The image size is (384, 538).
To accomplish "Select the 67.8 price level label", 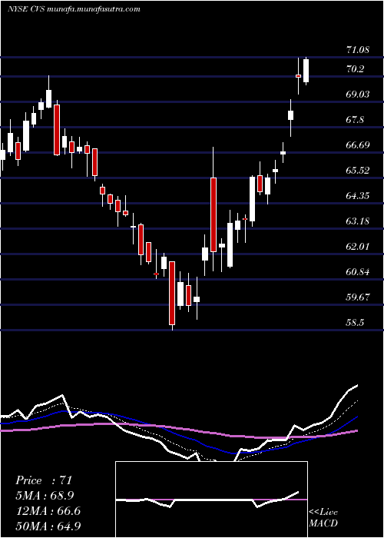I will click(x=355, y=120).
